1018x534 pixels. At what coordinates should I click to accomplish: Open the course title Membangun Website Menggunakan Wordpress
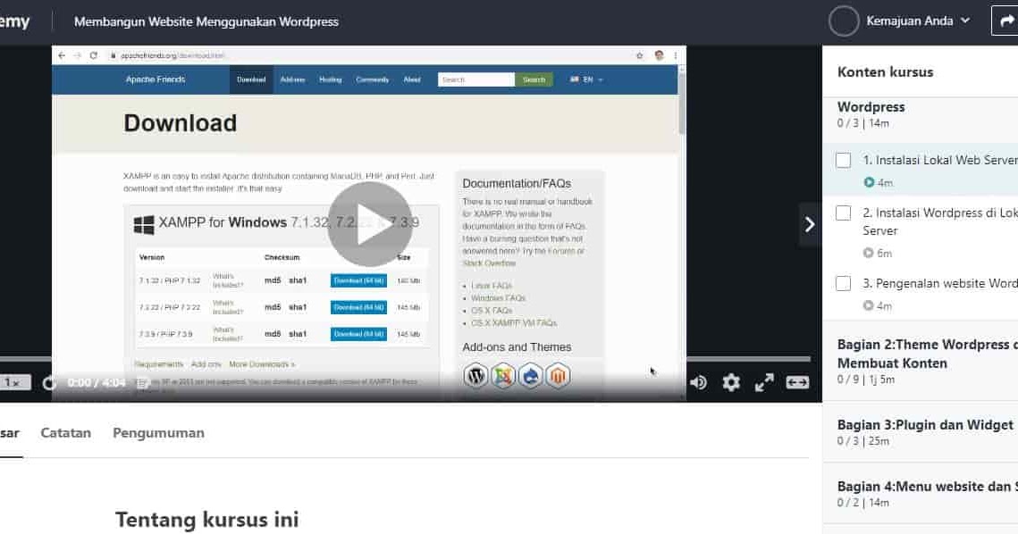pos(206,21)
